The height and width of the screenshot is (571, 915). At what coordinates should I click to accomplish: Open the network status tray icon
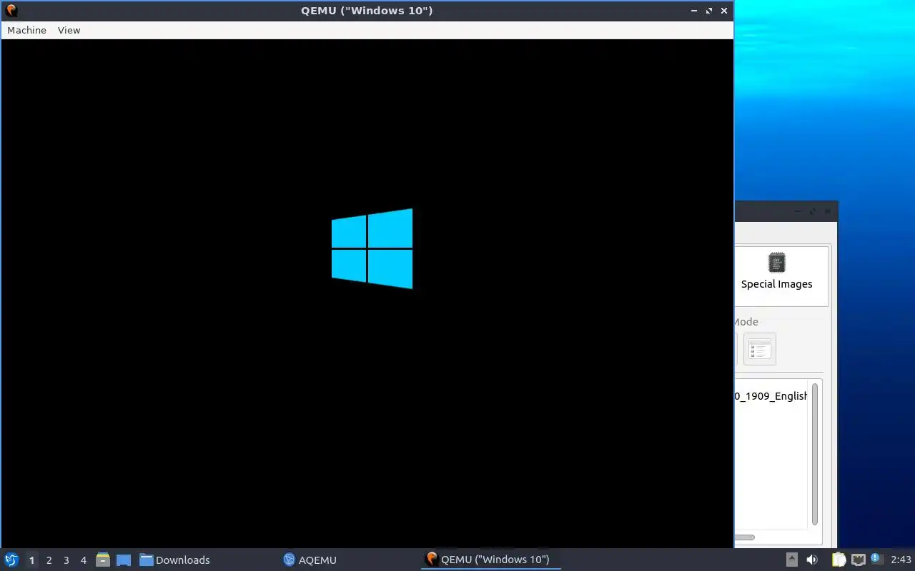(x=859, y=560)
